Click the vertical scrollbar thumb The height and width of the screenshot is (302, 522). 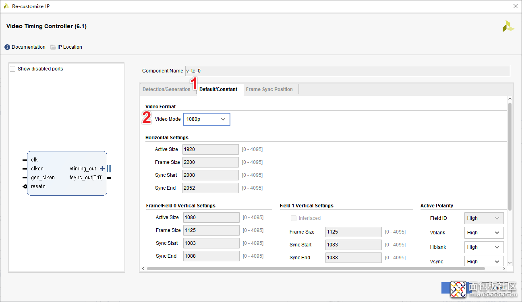click(x=510, y=156)
